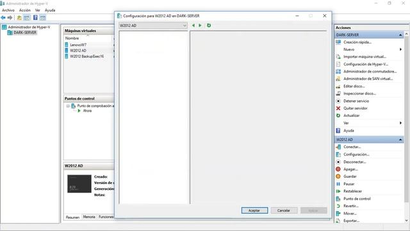Click Administrador de conmutadores icon
The height and width of the screenshot is (231, 410).
[x=338, y=71]
